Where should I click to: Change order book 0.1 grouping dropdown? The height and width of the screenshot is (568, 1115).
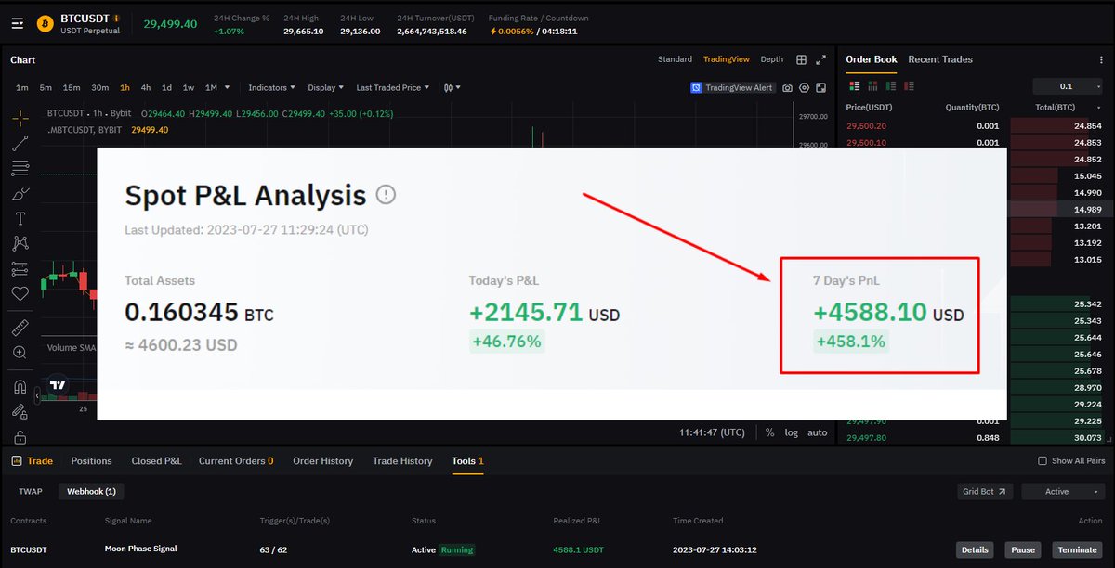pyautogui.click(x=1067, y=86)
